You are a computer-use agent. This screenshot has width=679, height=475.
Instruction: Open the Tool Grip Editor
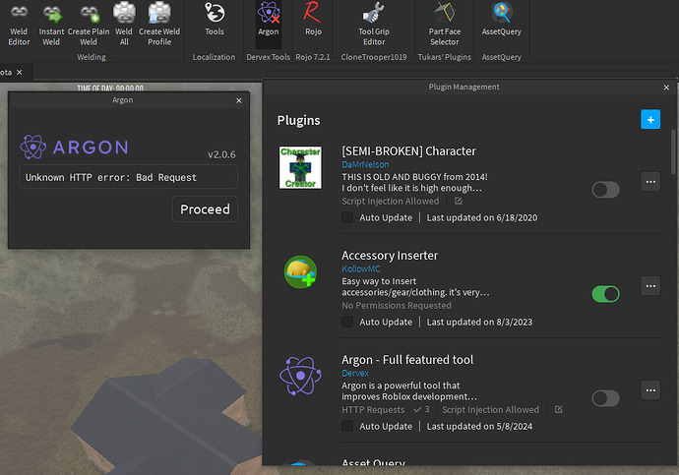(374, 26)
